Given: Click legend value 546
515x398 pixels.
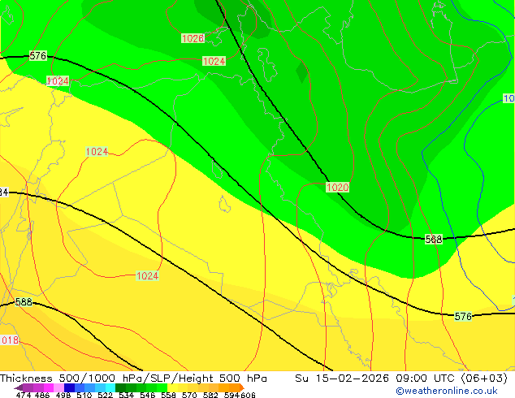Looking at the screenshot, I should tap(147, 395).
